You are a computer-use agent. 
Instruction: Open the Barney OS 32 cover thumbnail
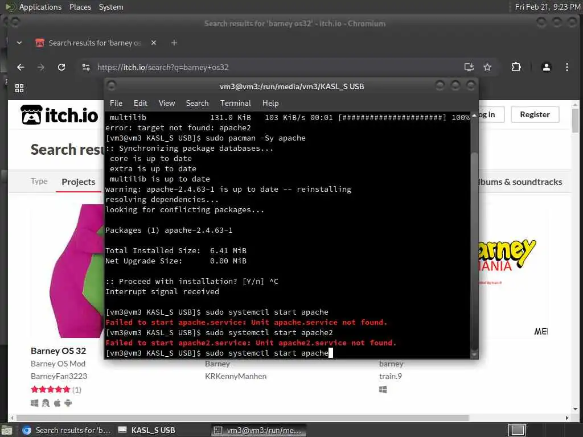point(67,271)
